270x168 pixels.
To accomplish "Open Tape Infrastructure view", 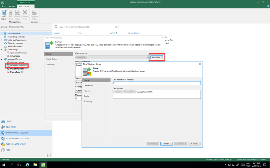I will 15,144.
